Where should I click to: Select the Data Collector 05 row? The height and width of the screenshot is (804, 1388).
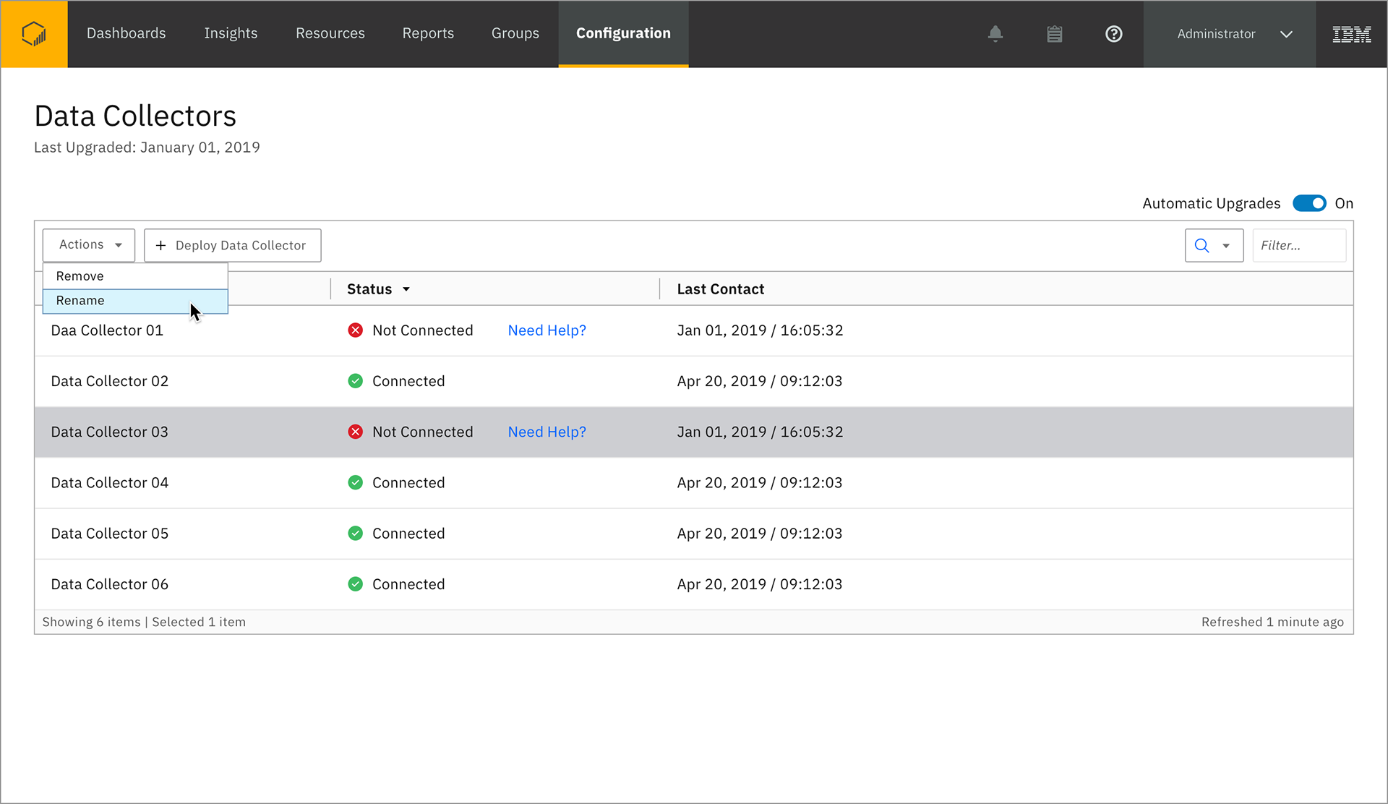point(694,534)
